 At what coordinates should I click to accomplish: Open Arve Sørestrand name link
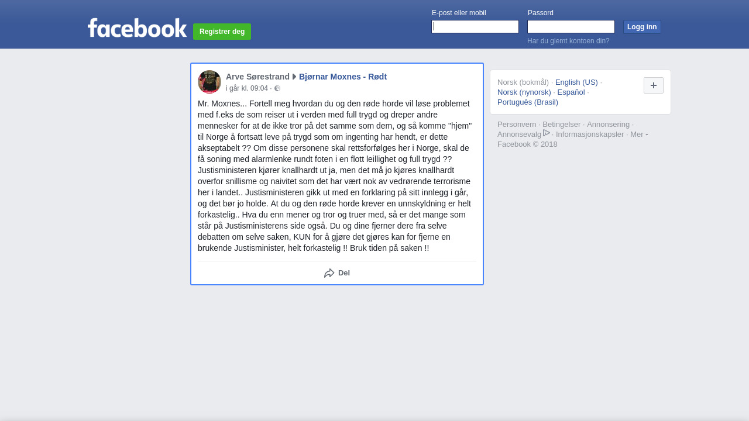[x=257, y=77]
